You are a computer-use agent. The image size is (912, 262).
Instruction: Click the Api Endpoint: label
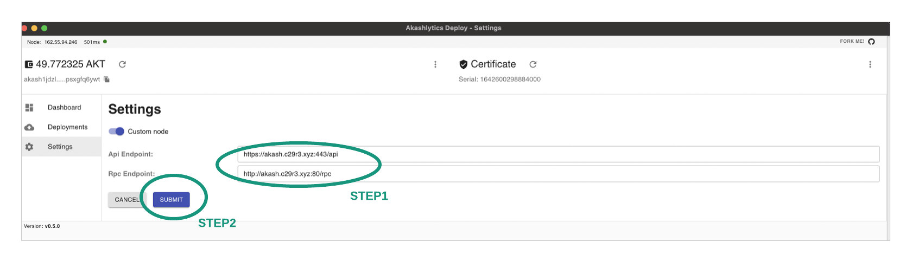[x=130, y=154]
